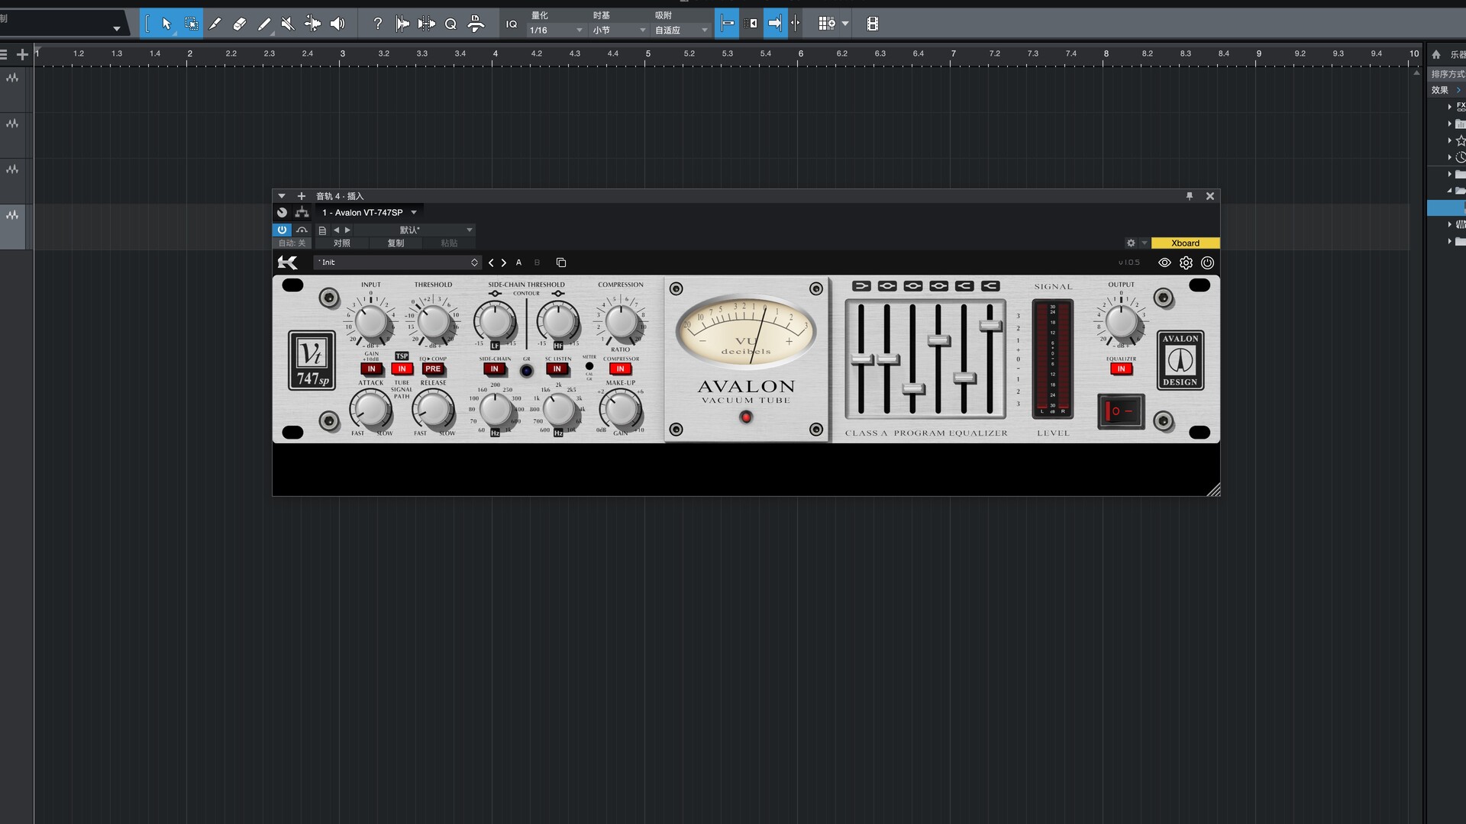Toggle the EQ>COMP PRE button
This screenshot has height=824, width=1466.
pos(433,369)
